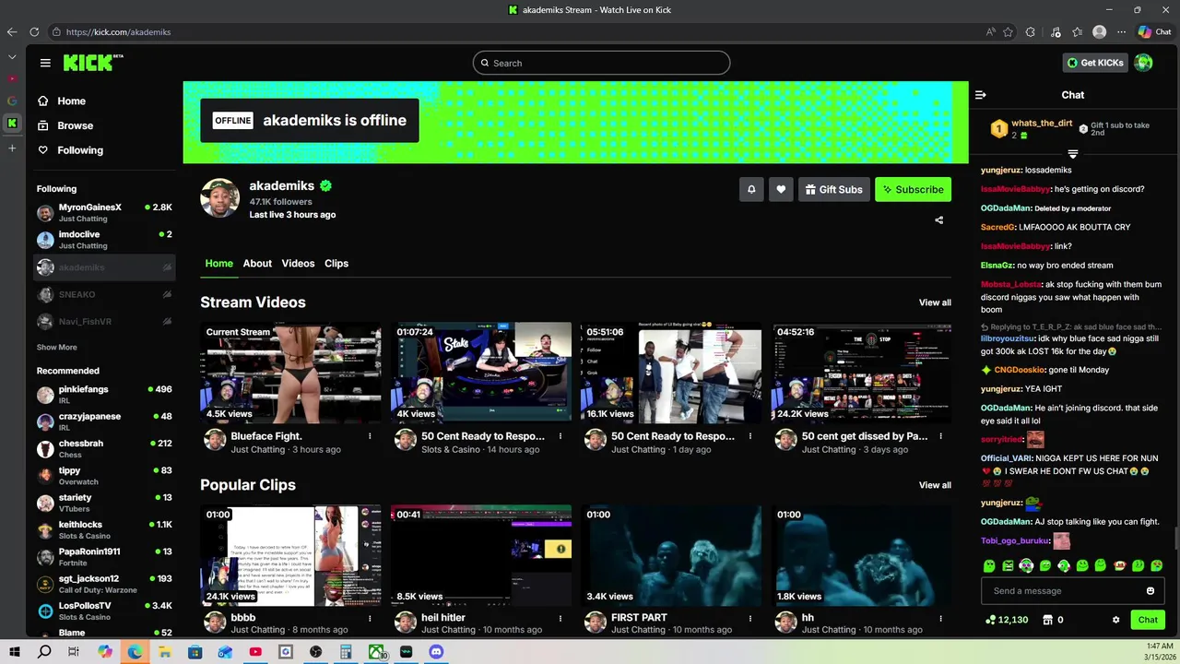Image resolution: width=1180 pixels, height=664 pixels.
Task: Click the heart follow button for akademiks
Action: [781, 189]
